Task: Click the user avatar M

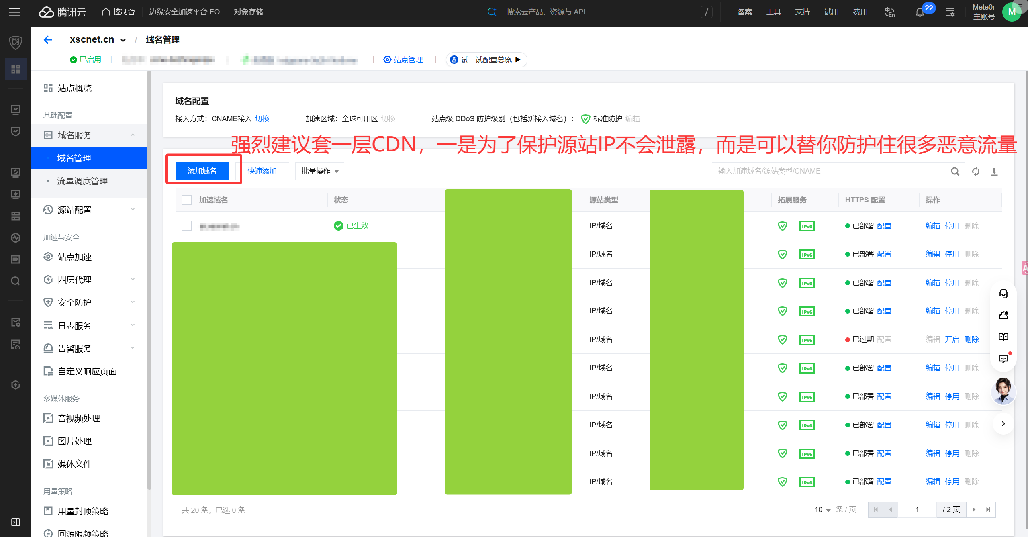Action: tap(1012, 12)
